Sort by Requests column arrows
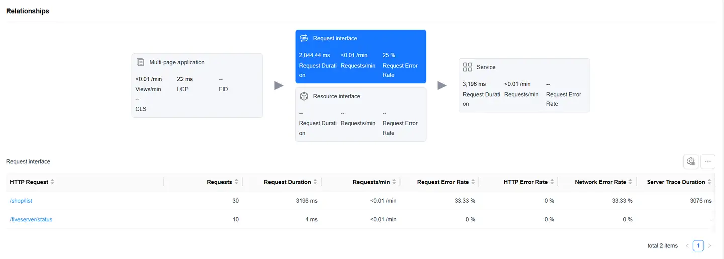The image size is (724, 259). [x=237, y=182]
